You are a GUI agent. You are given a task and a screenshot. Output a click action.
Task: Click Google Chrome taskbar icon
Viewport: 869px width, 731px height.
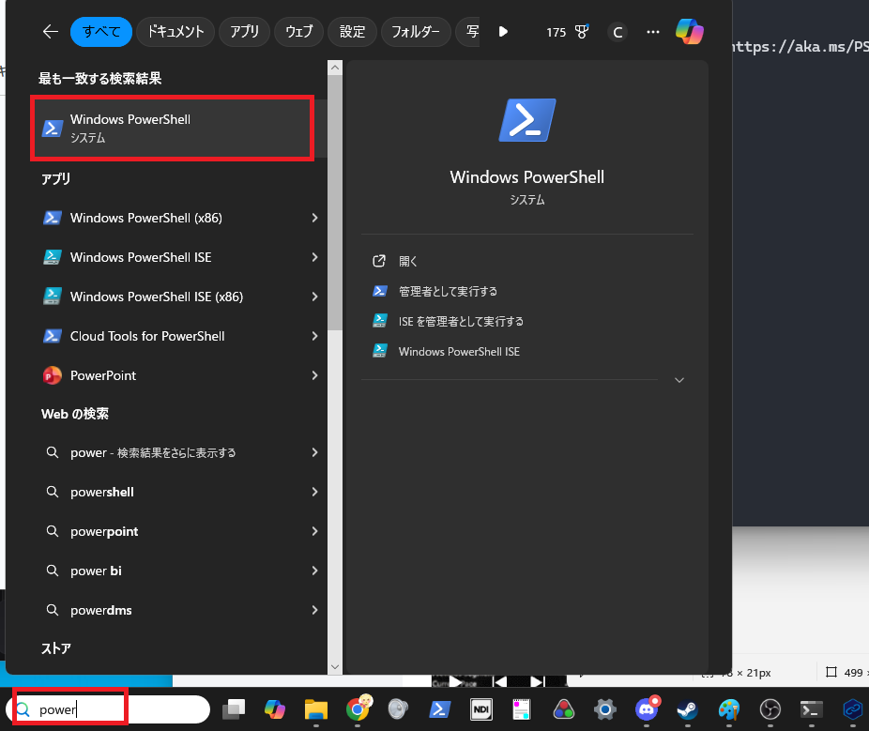[x=357, y=709]
